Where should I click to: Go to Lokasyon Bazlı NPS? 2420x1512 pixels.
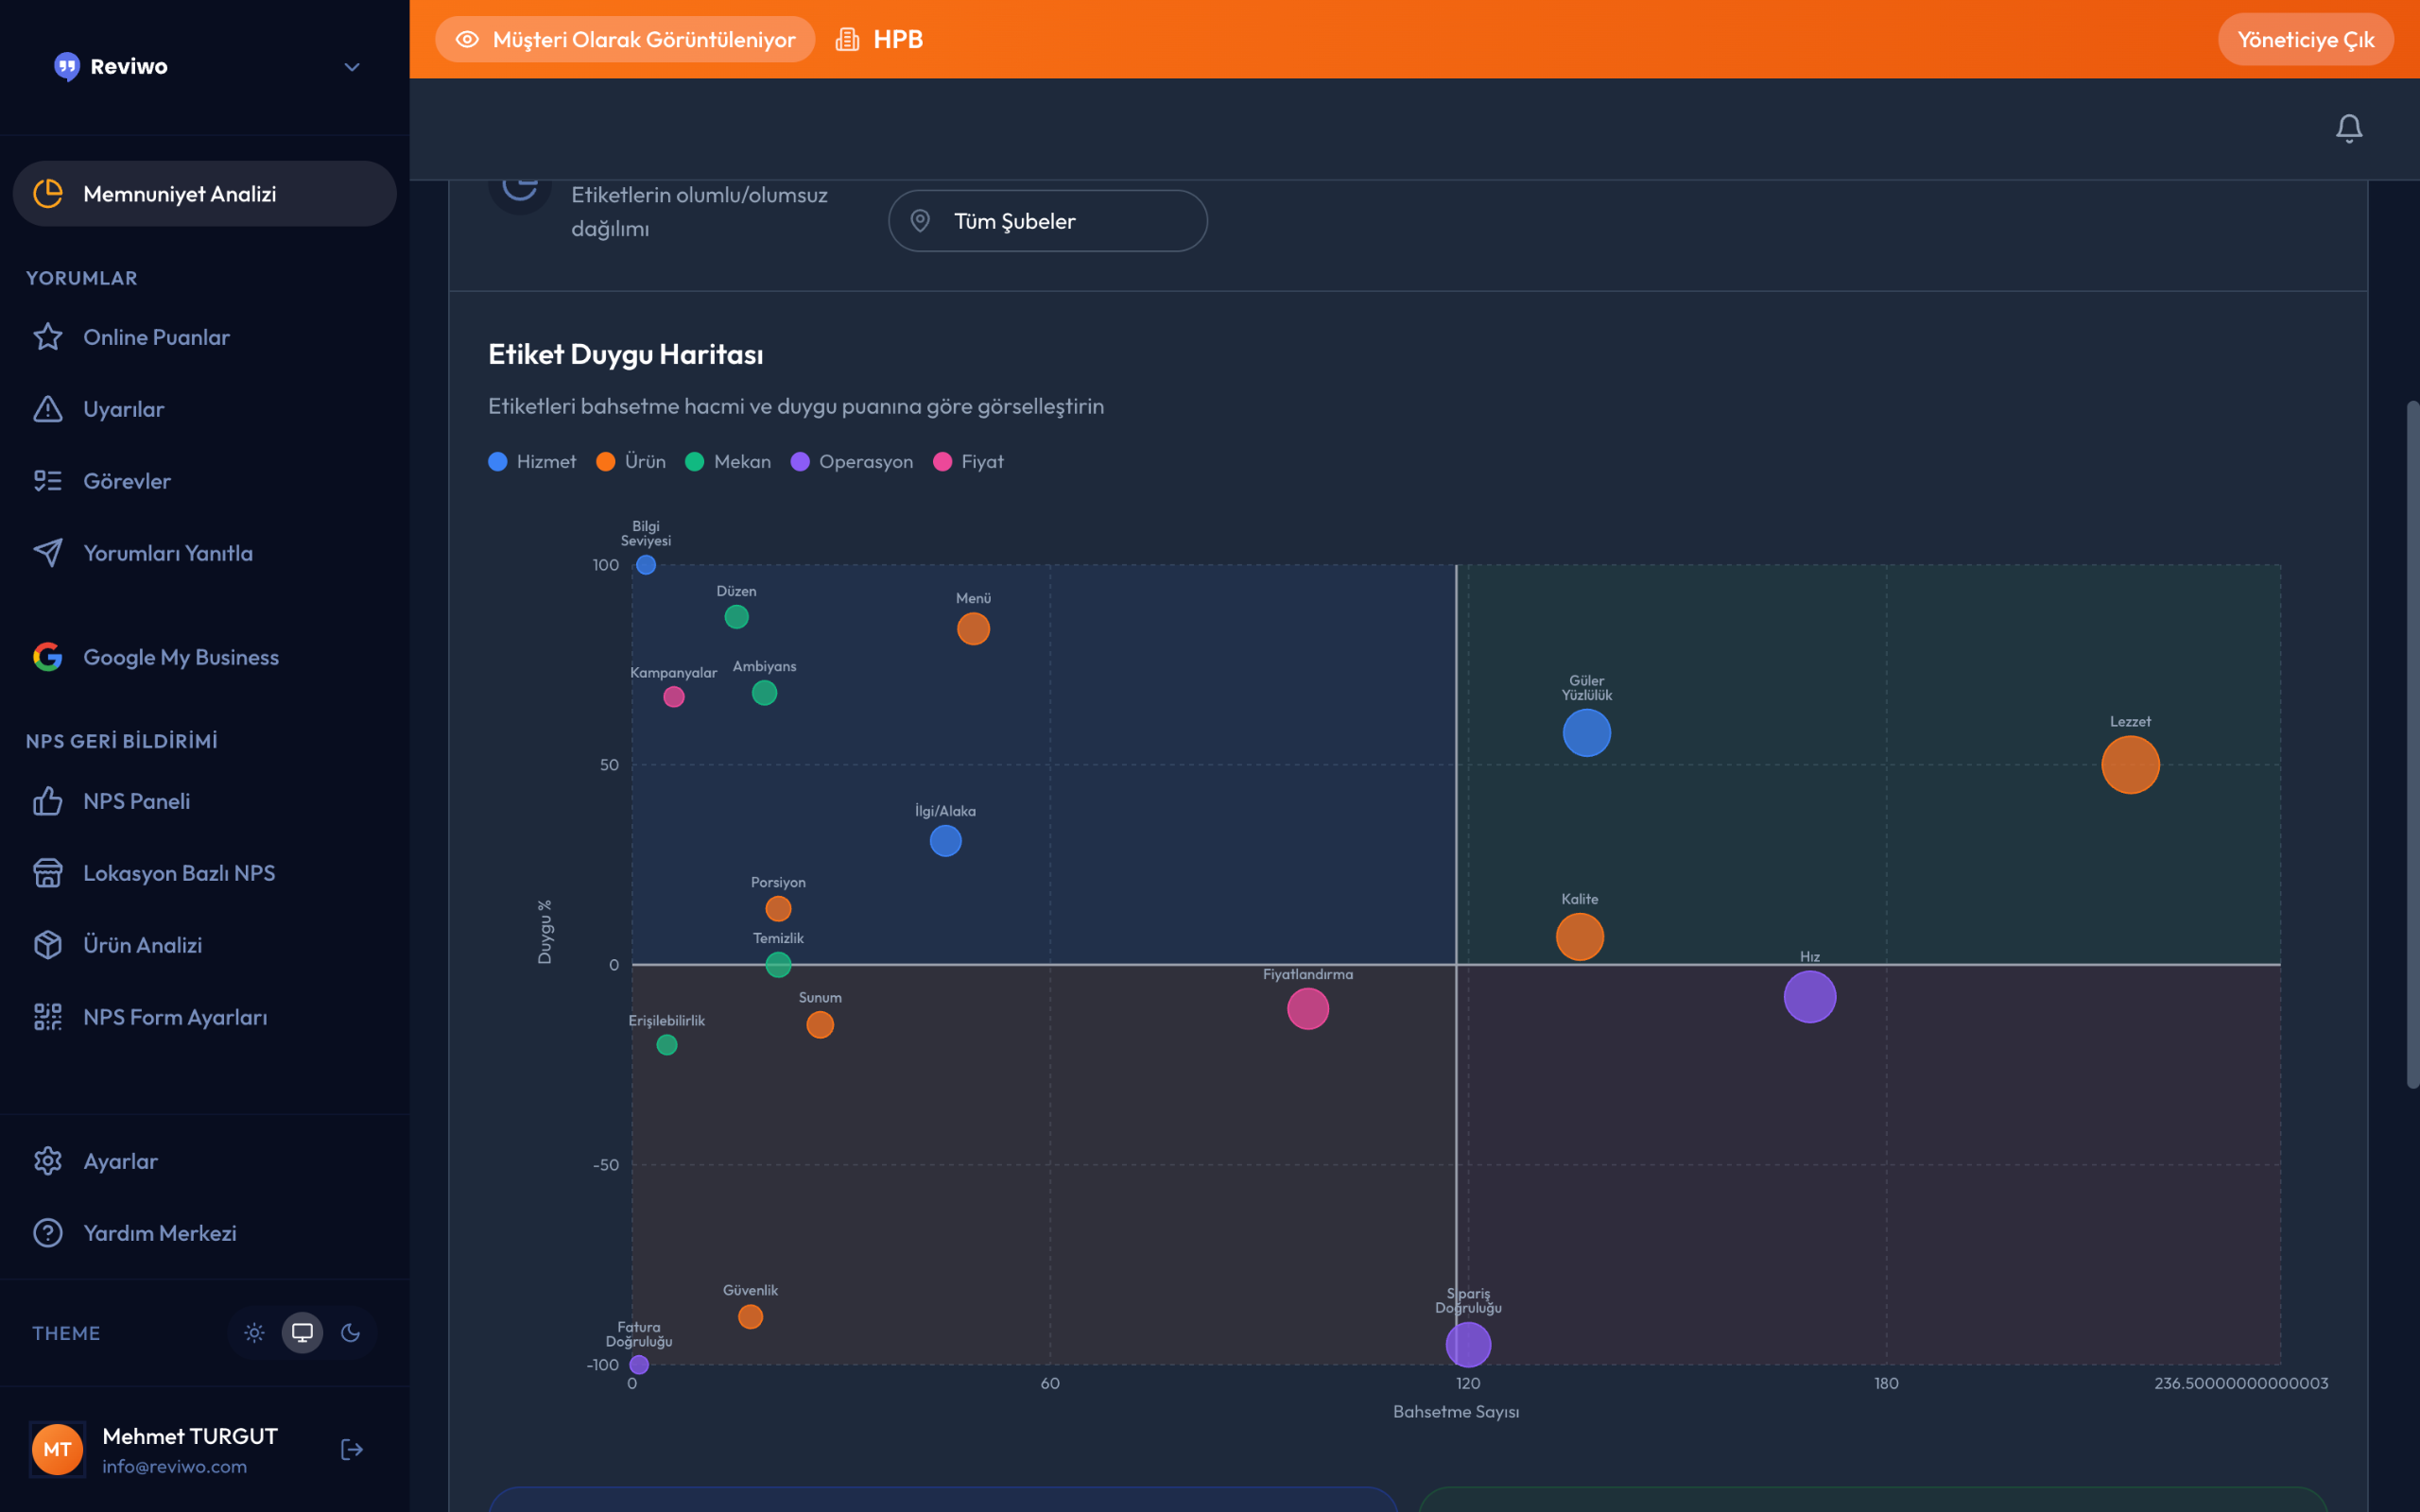click(178, 873)
